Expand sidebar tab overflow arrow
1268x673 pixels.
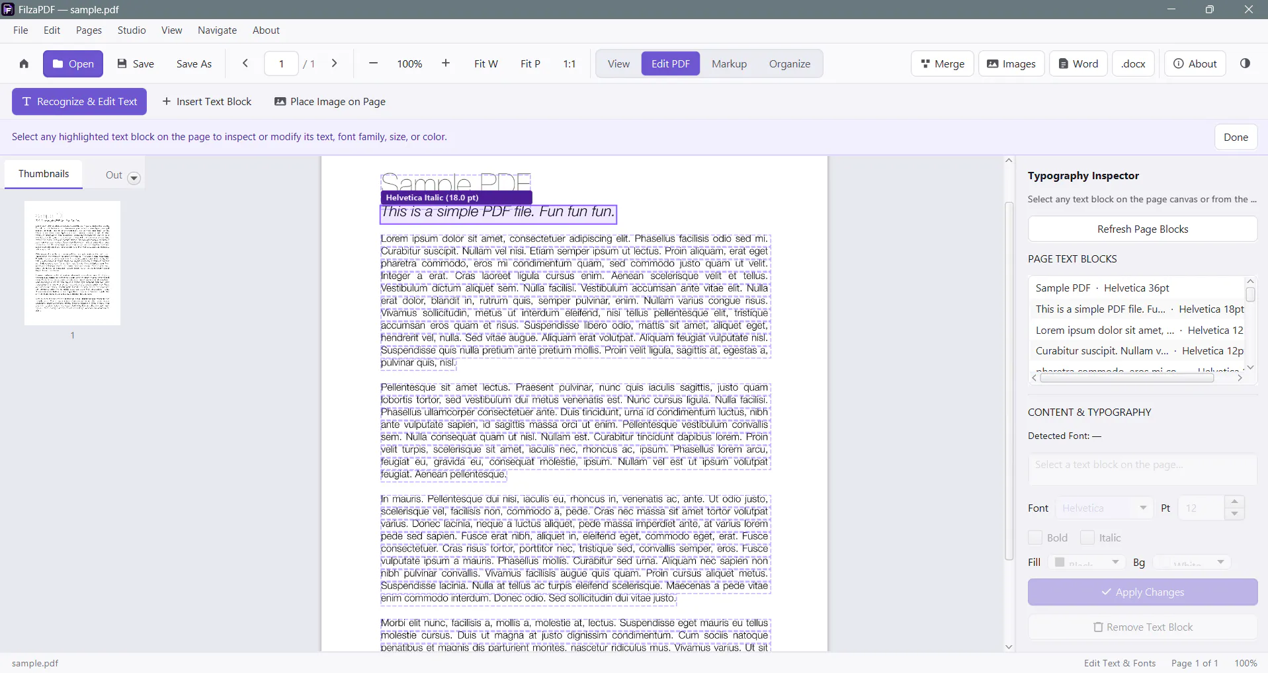click(134, 178)
